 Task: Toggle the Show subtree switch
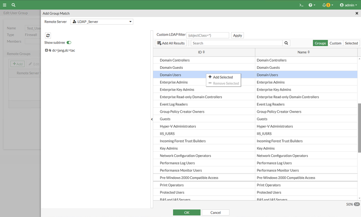point(69,43)
